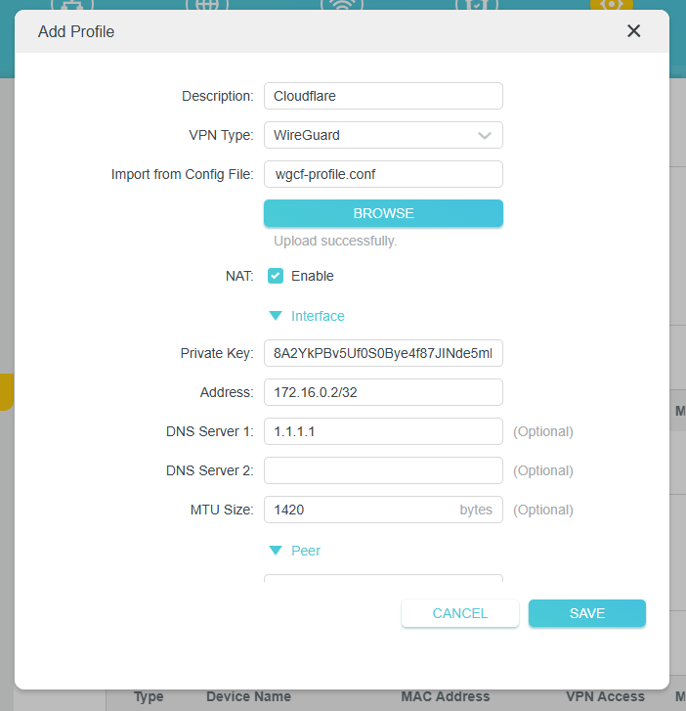The height and width of the screenshot is (711, 686).
Task: Open the VPN Type dropdown
Action: (383, 135)
